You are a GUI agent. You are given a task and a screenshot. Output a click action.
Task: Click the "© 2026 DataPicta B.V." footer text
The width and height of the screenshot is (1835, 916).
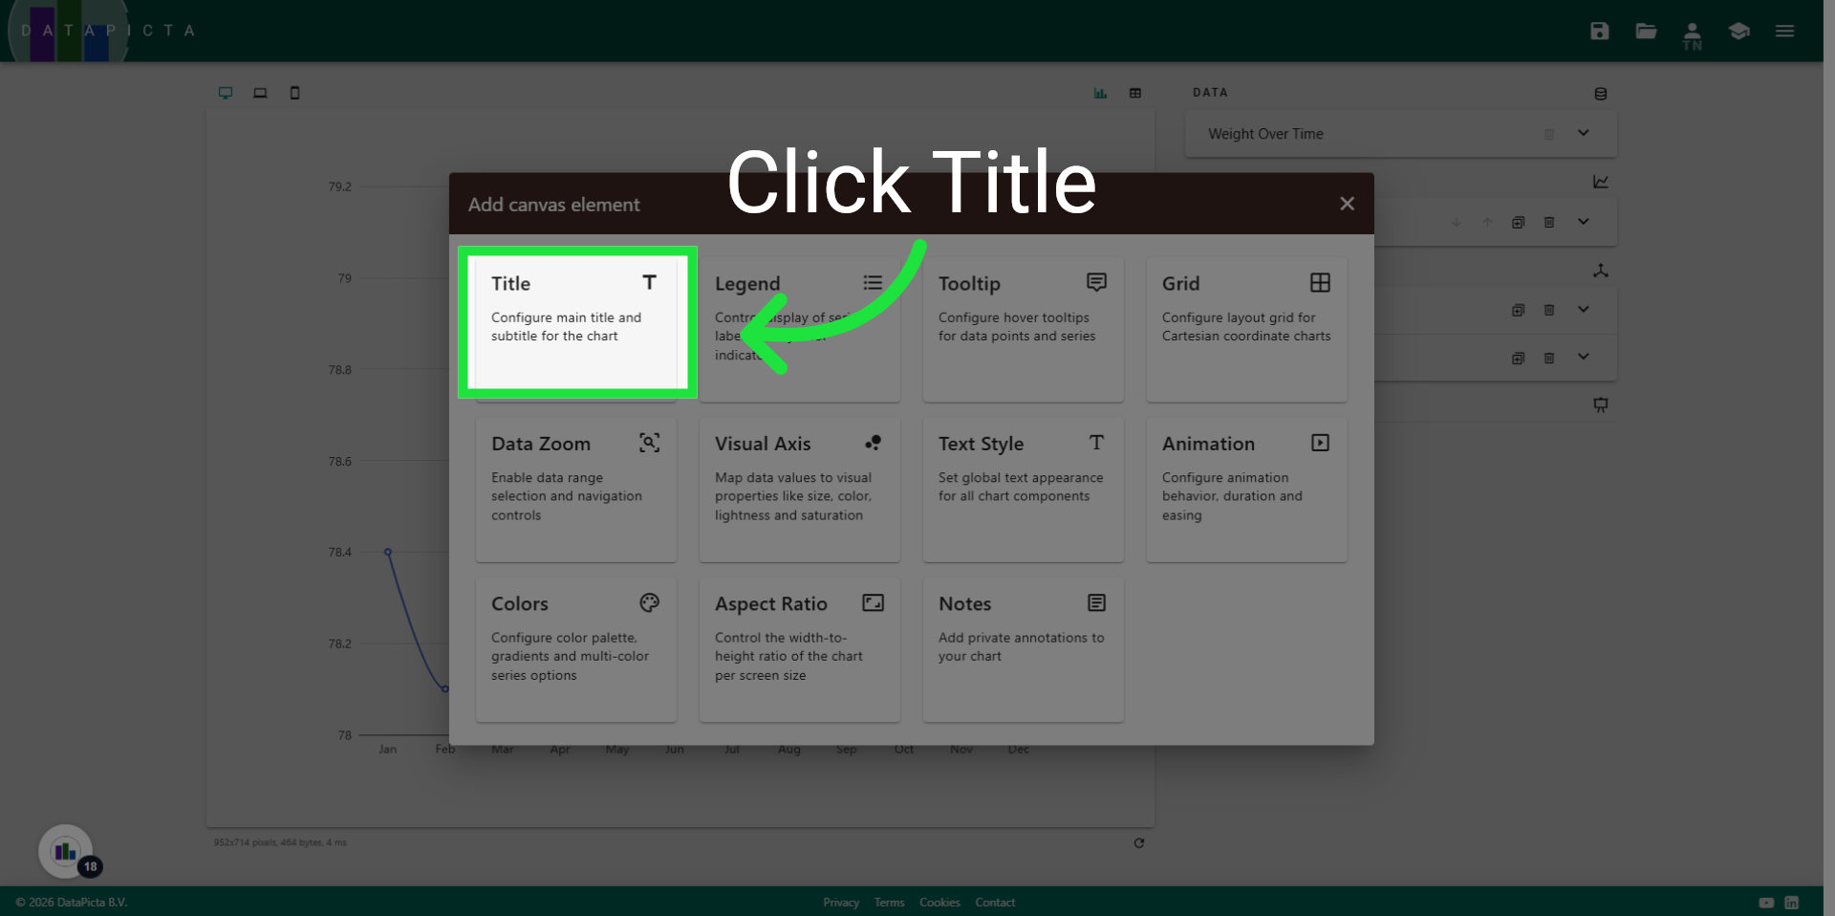tap(72, 903)
